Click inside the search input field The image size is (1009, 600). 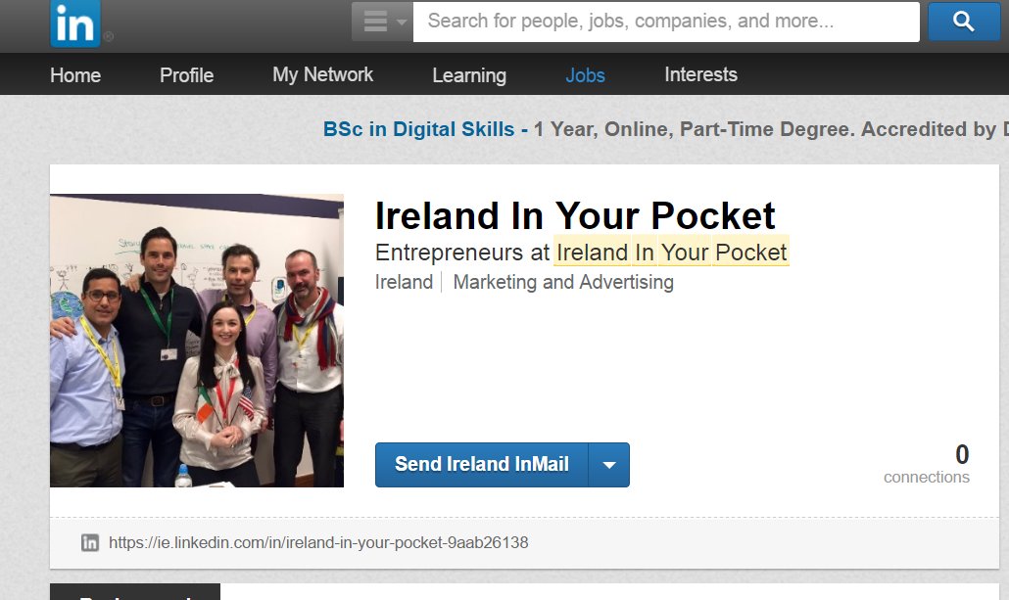[x=666, y=21]
